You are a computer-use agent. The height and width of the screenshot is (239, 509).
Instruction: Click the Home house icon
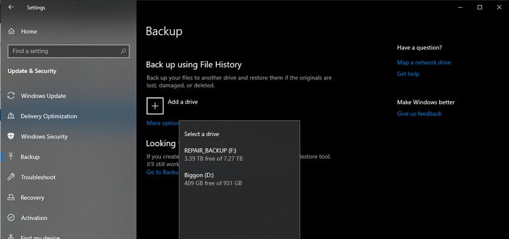[x=11, y=31]
